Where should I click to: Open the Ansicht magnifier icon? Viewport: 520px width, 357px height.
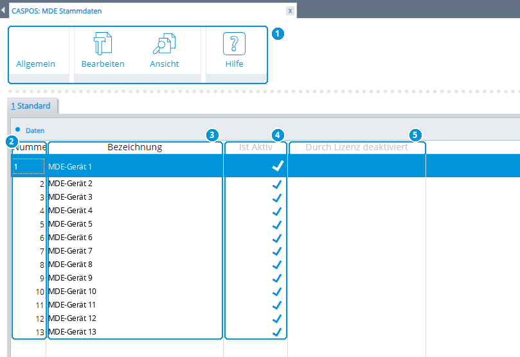[164, 44]
